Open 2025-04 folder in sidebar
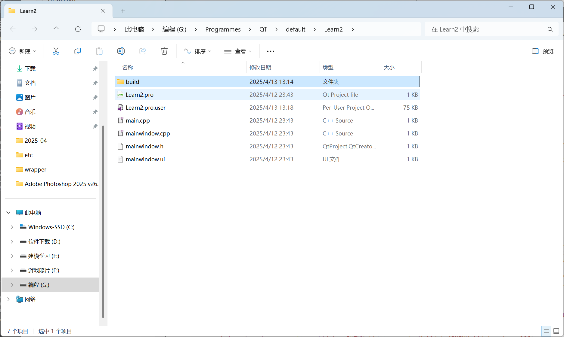The height and width of the screenshot is (337, 564). 36,141
